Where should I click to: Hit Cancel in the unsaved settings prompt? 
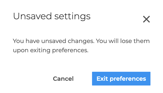[63, 79]
